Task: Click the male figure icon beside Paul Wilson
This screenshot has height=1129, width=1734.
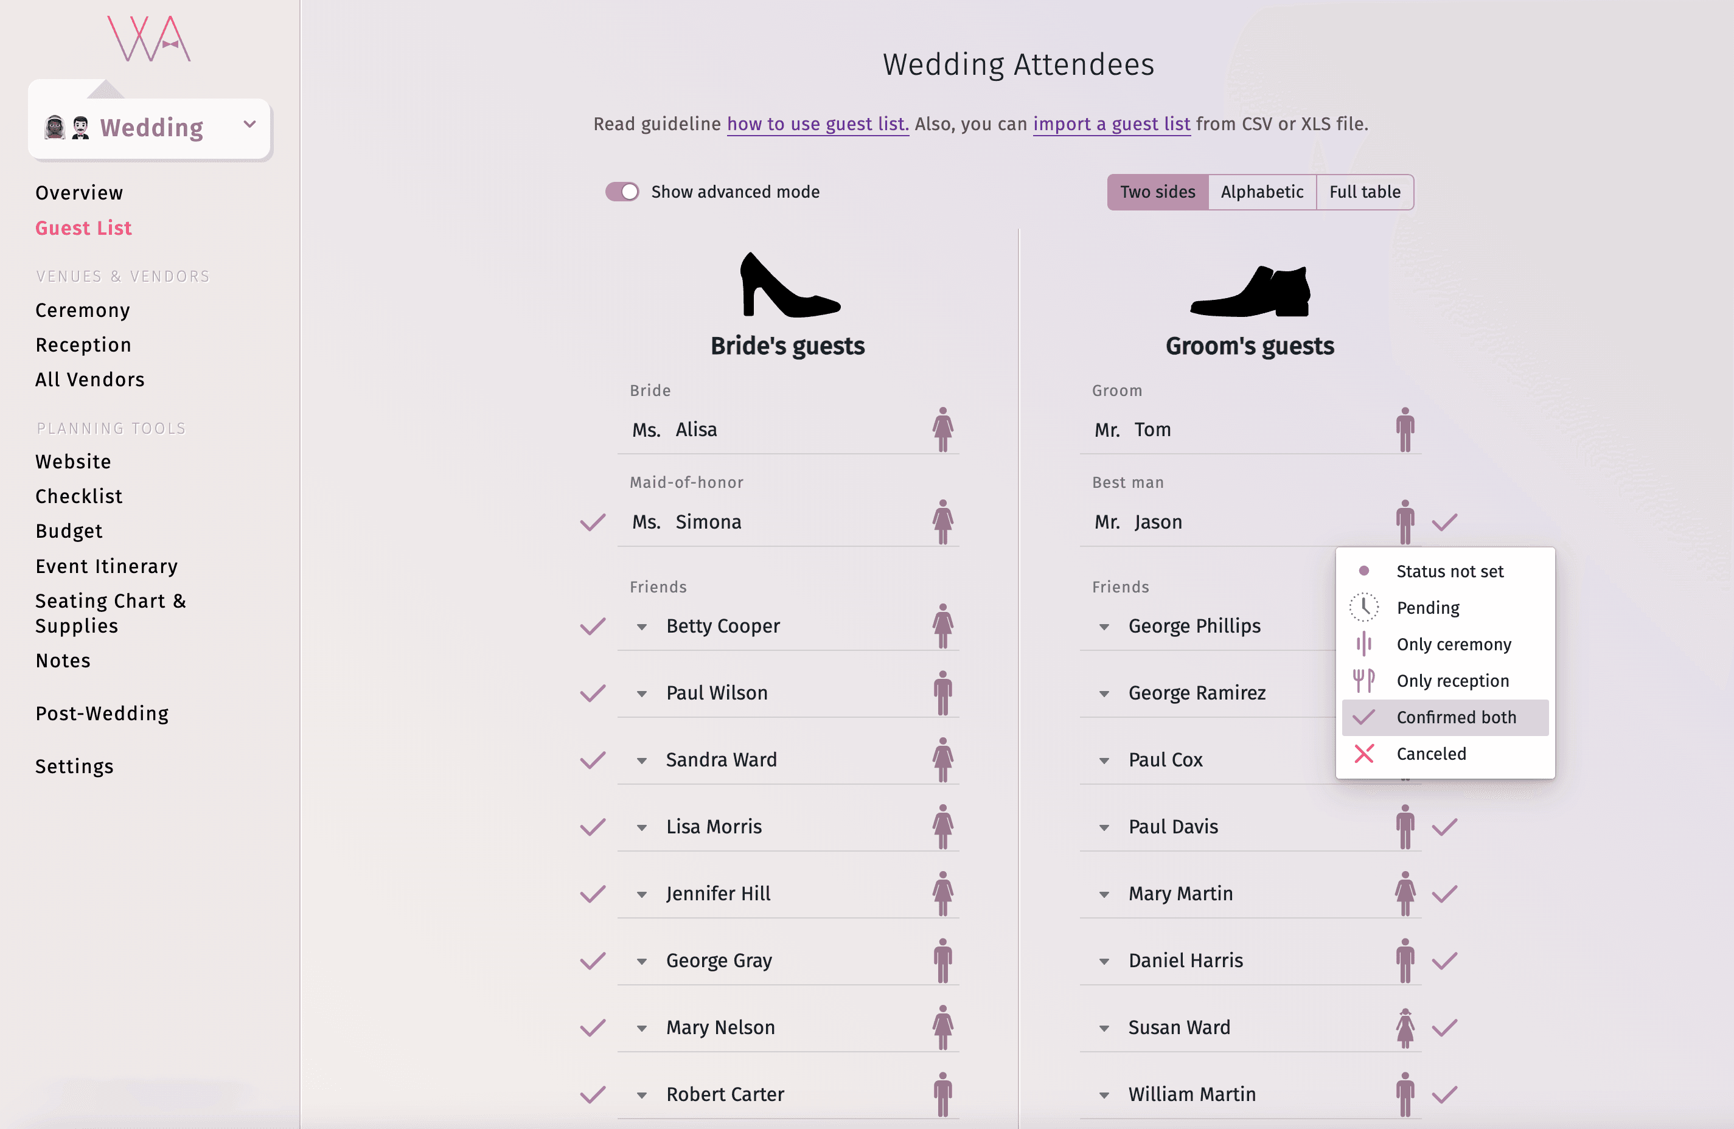Action: [x=942, y=693]
